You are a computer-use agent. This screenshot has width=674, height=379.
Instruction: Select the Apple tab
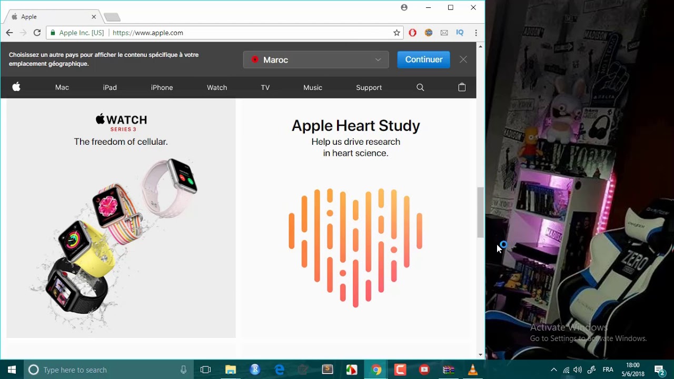pyautogui.click(x=53, y=17)
